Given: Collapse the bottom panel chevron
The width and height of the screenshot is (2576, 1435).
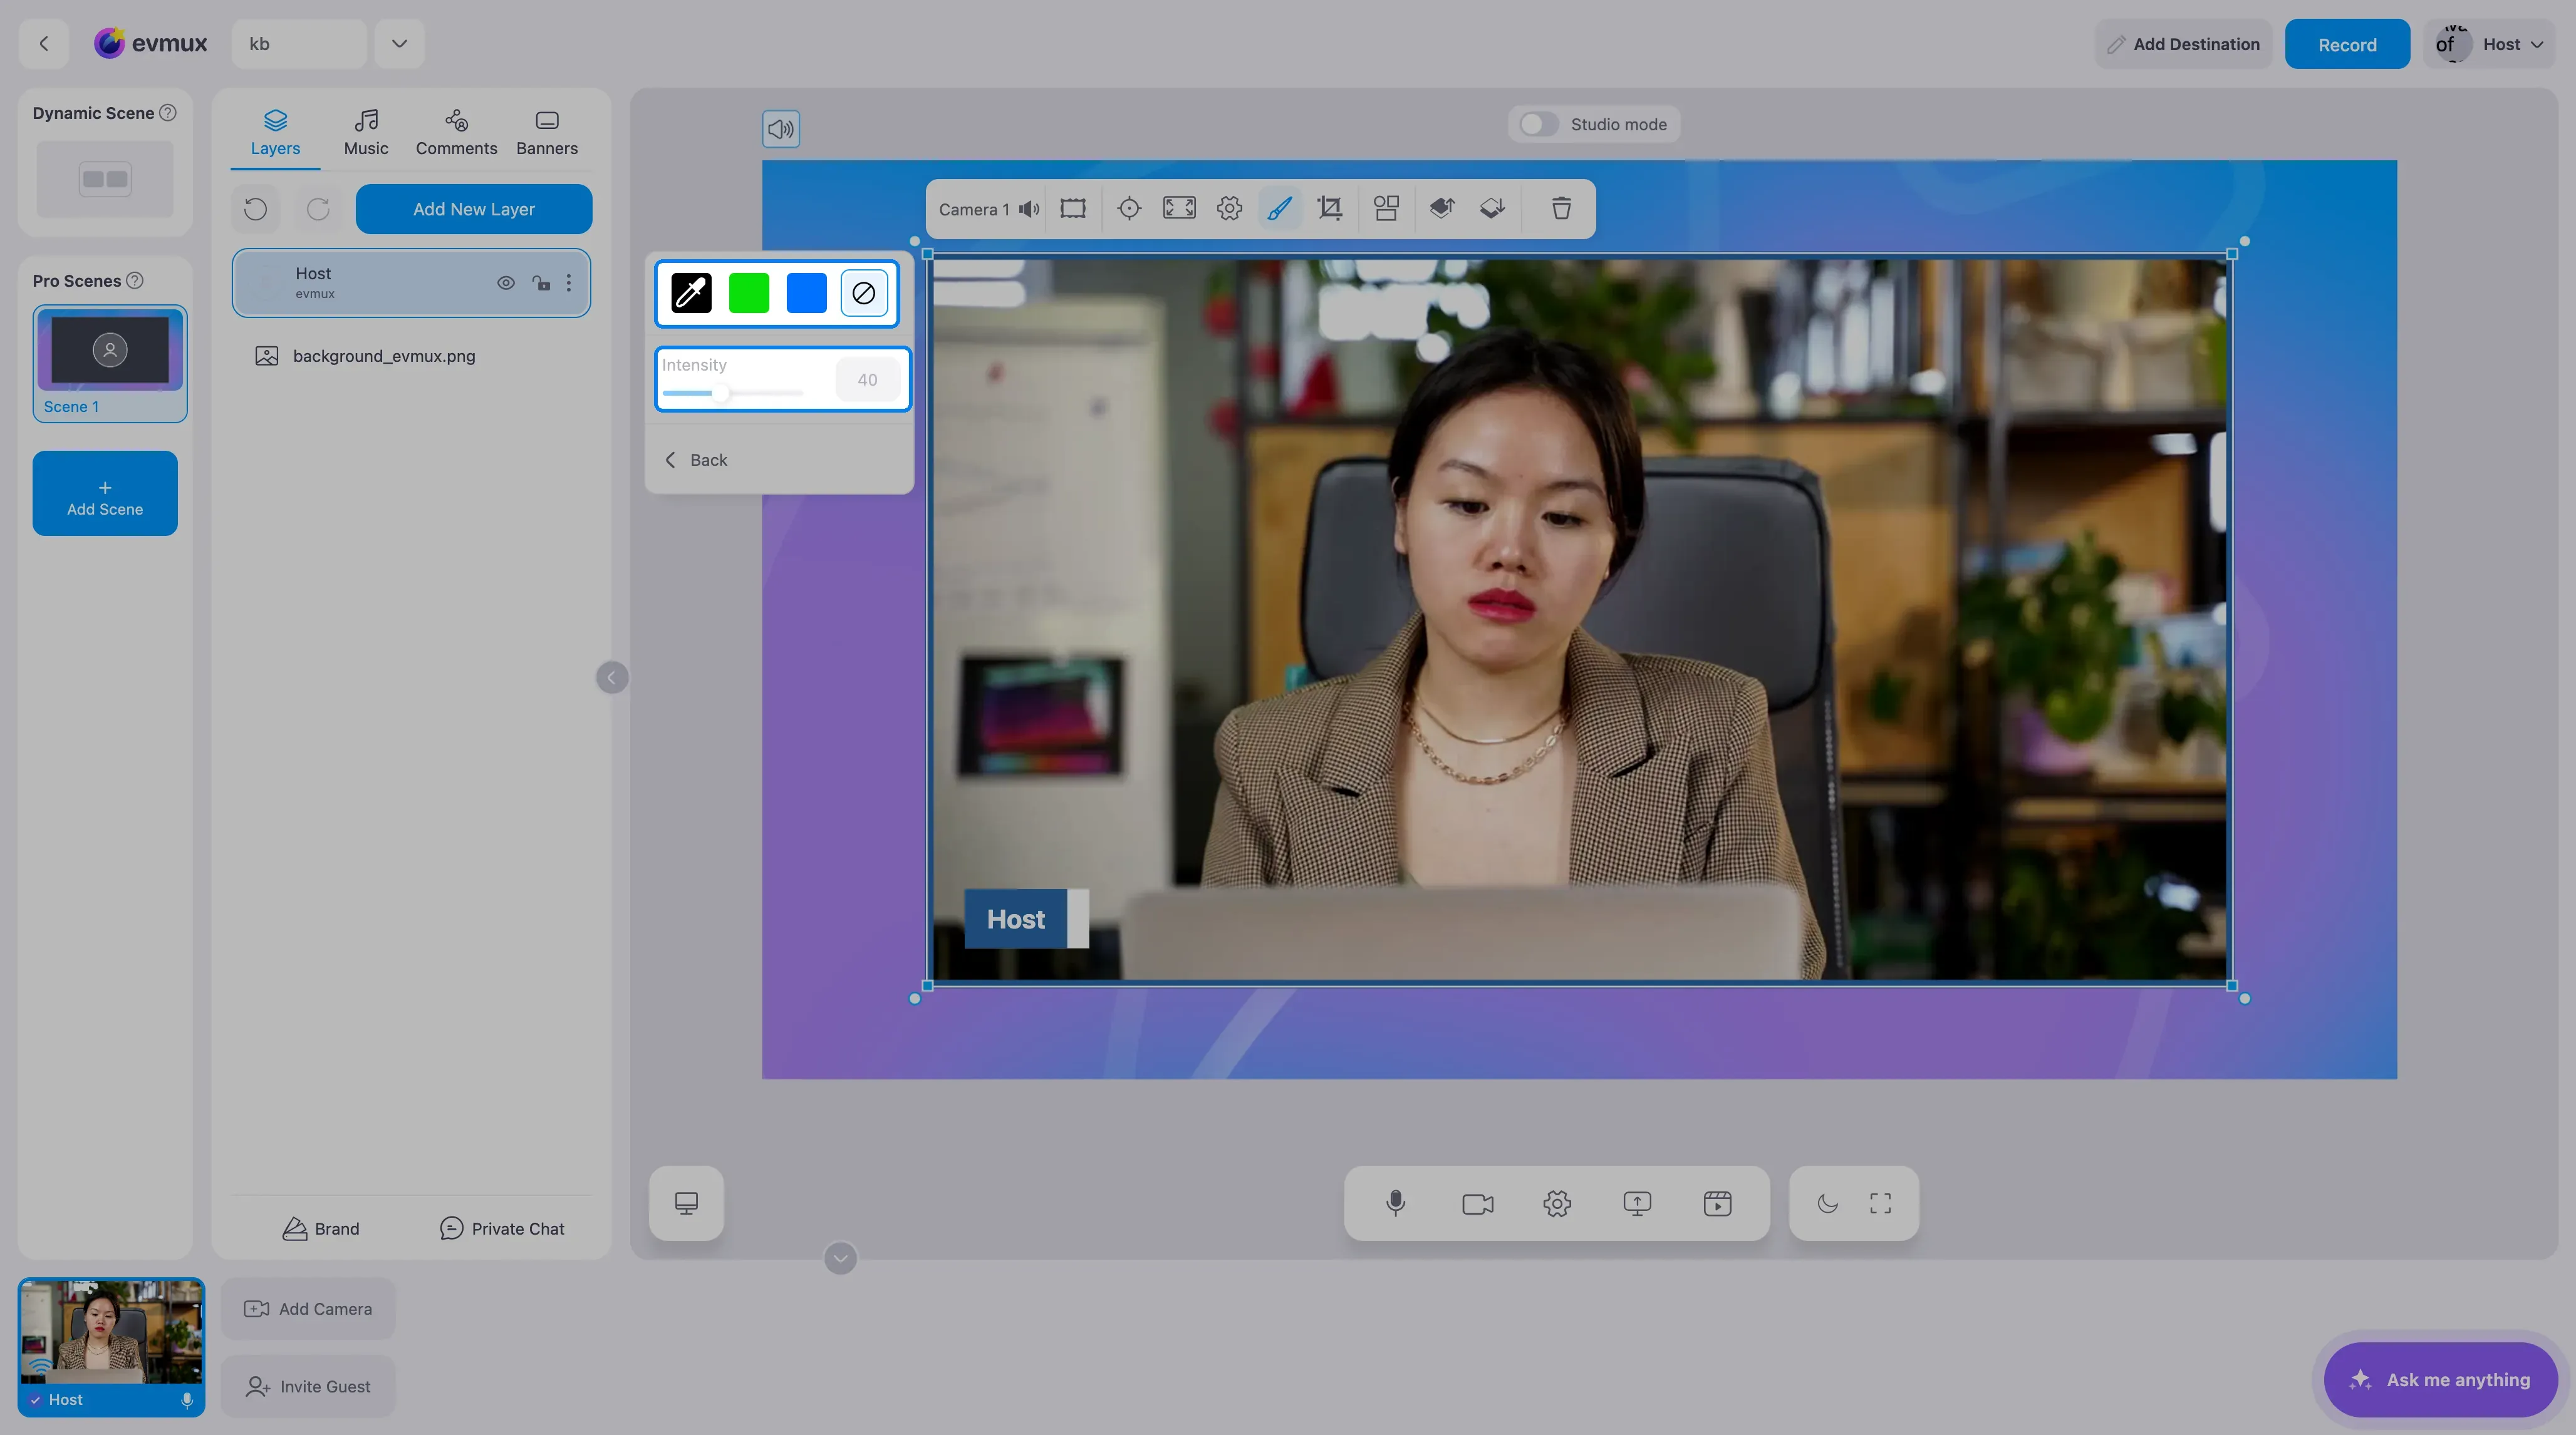Looking at the screenshot, I should (840, 1258).
